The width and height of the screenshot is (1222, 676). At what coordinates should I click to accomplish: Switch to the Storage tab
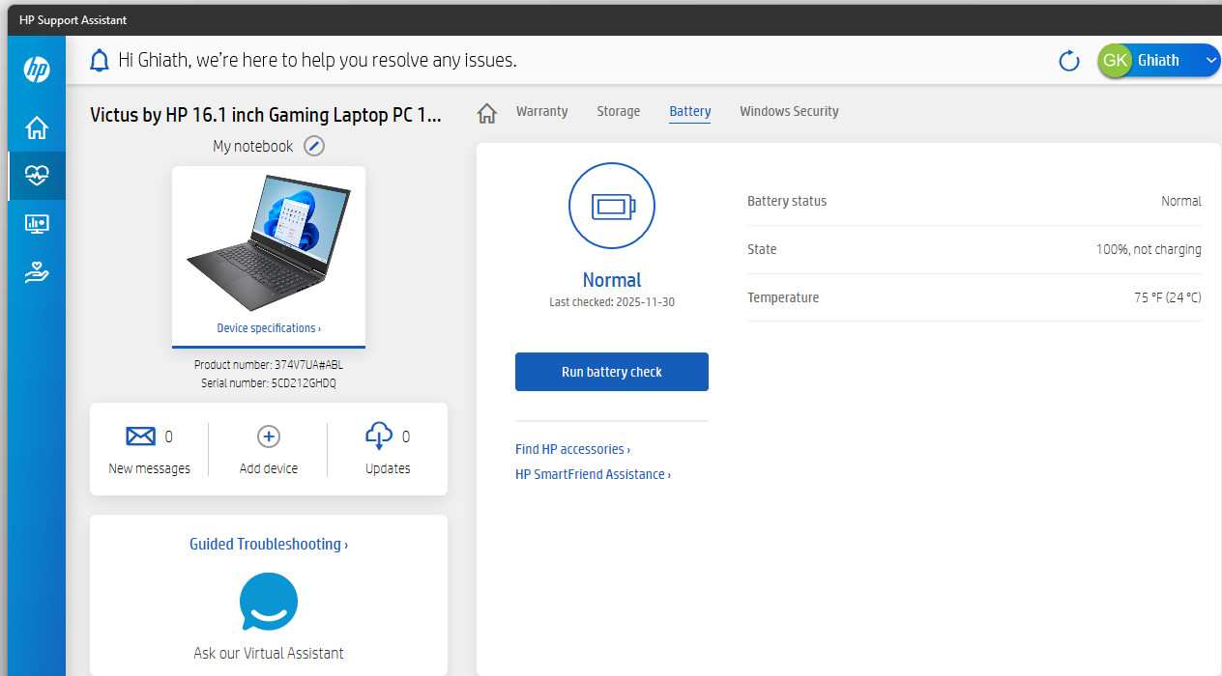pos(618,111)
